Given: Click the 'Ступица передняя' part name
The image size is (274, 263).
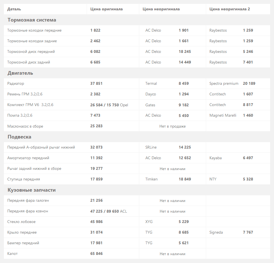Looking at the screenshot, I should tap(23, 179).
